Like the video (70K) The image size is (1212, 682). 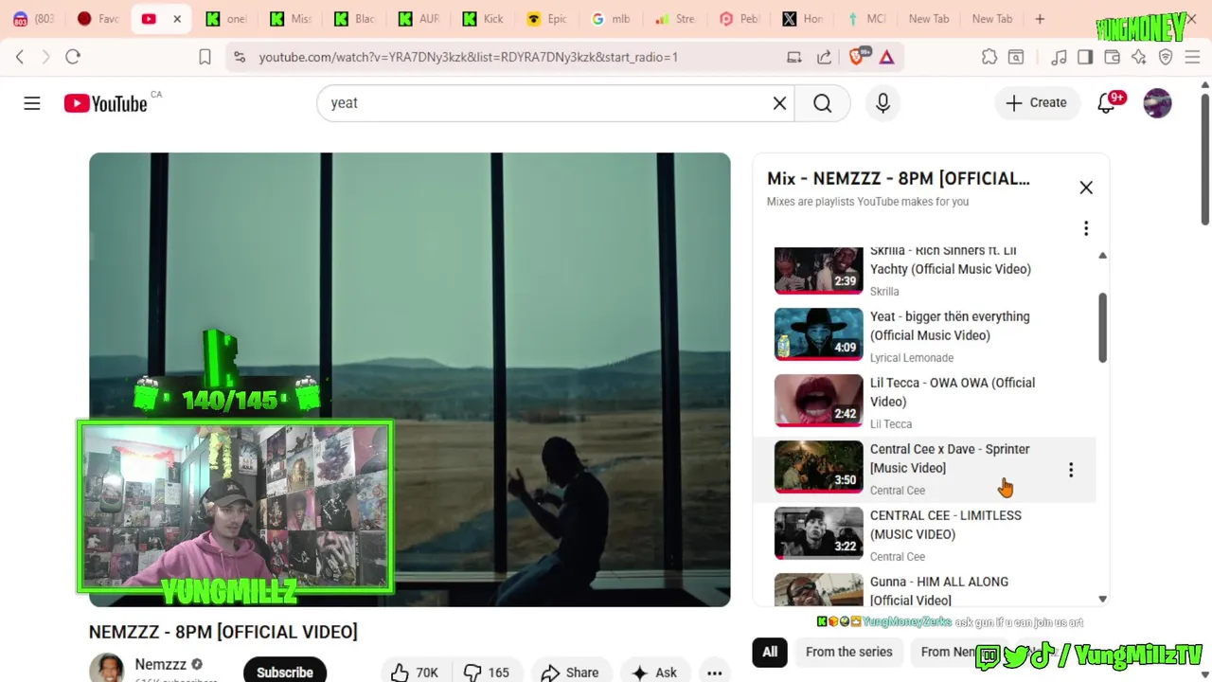[x=417, y=673]
